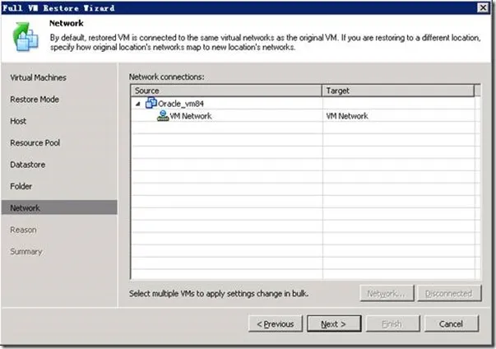Click the greyed Reason step
This screenshot has width=496, height=349.
click(23, 230)
